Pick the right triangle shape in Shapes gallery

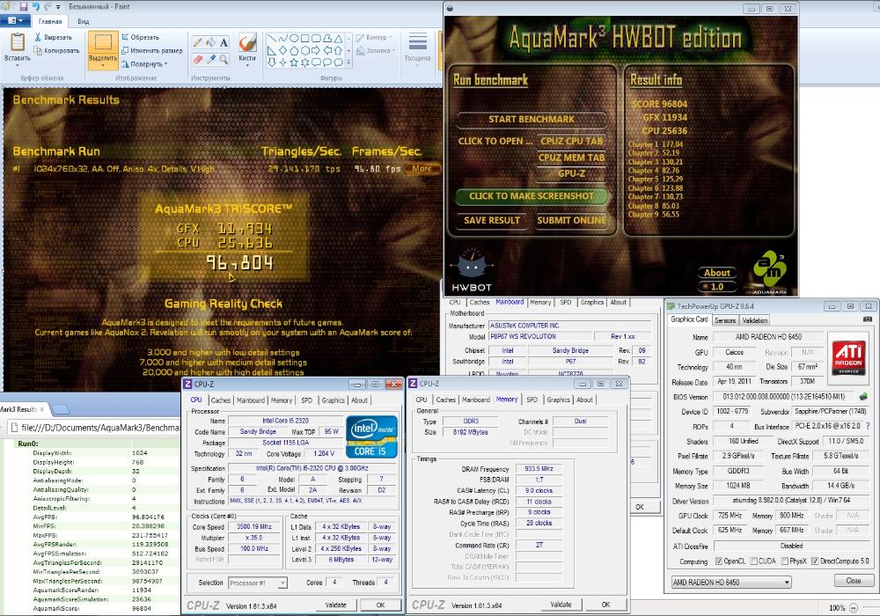click(x=272, y=50)
